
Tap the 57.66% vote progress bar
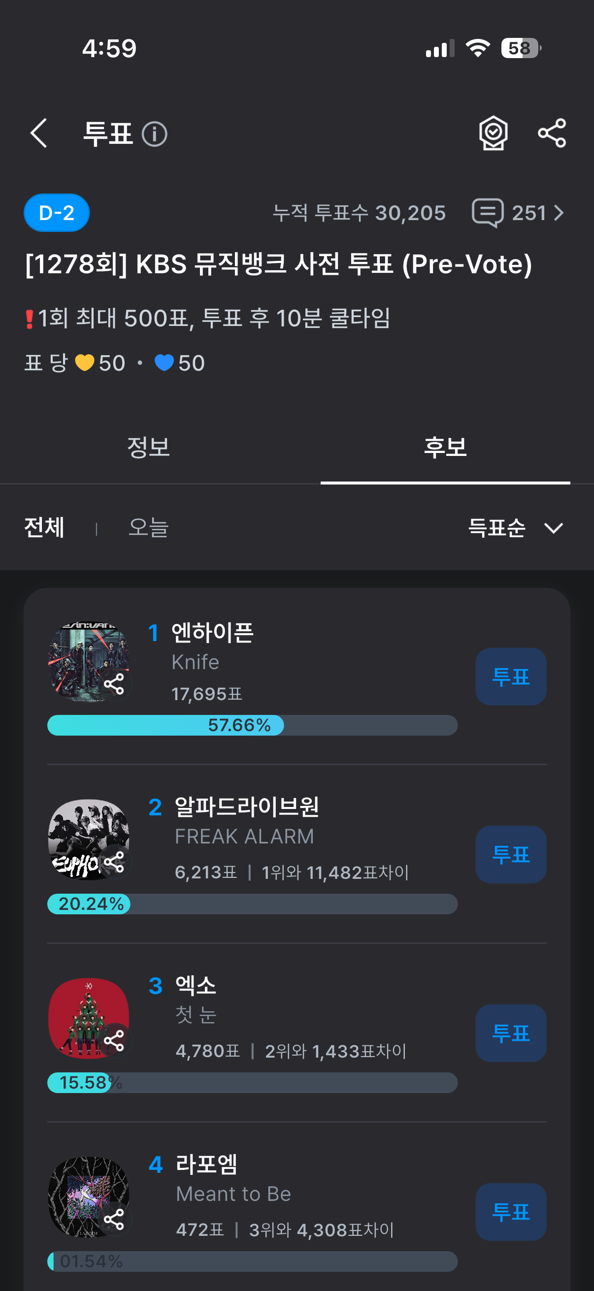[x=252, y=725]
